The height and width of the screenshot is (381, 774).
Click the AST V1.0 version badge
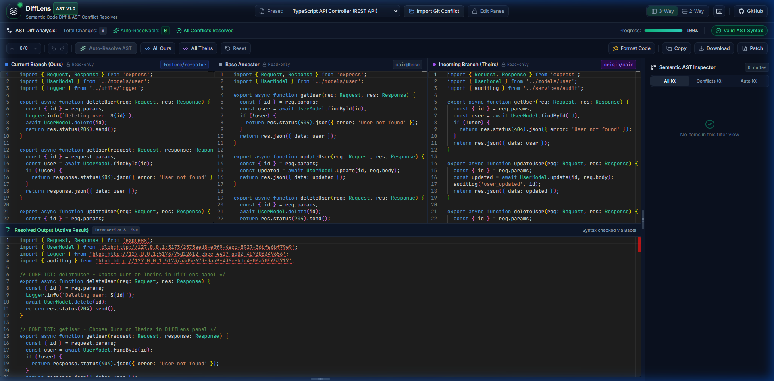coord(66,8)
